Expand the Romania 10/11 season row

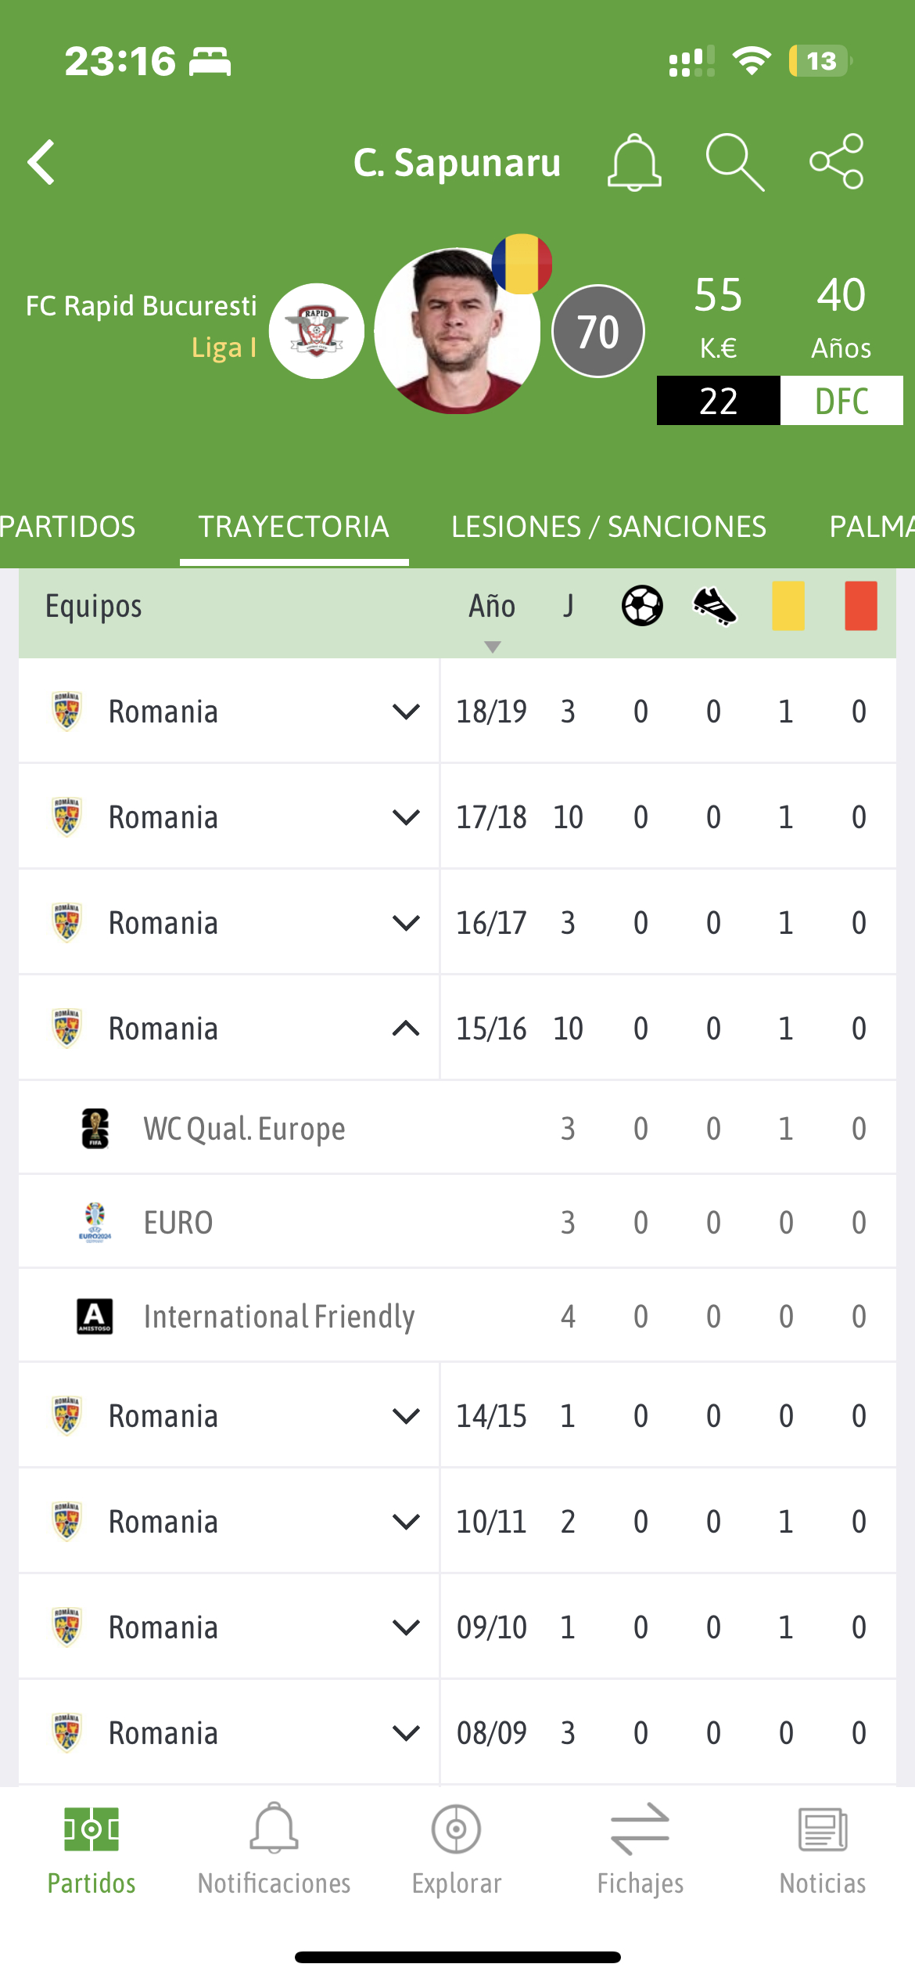coord(406,1522)
